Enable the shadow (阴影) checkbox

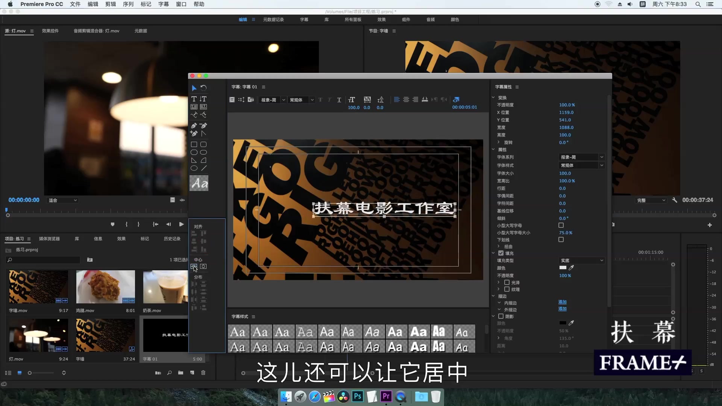point(501,316)
